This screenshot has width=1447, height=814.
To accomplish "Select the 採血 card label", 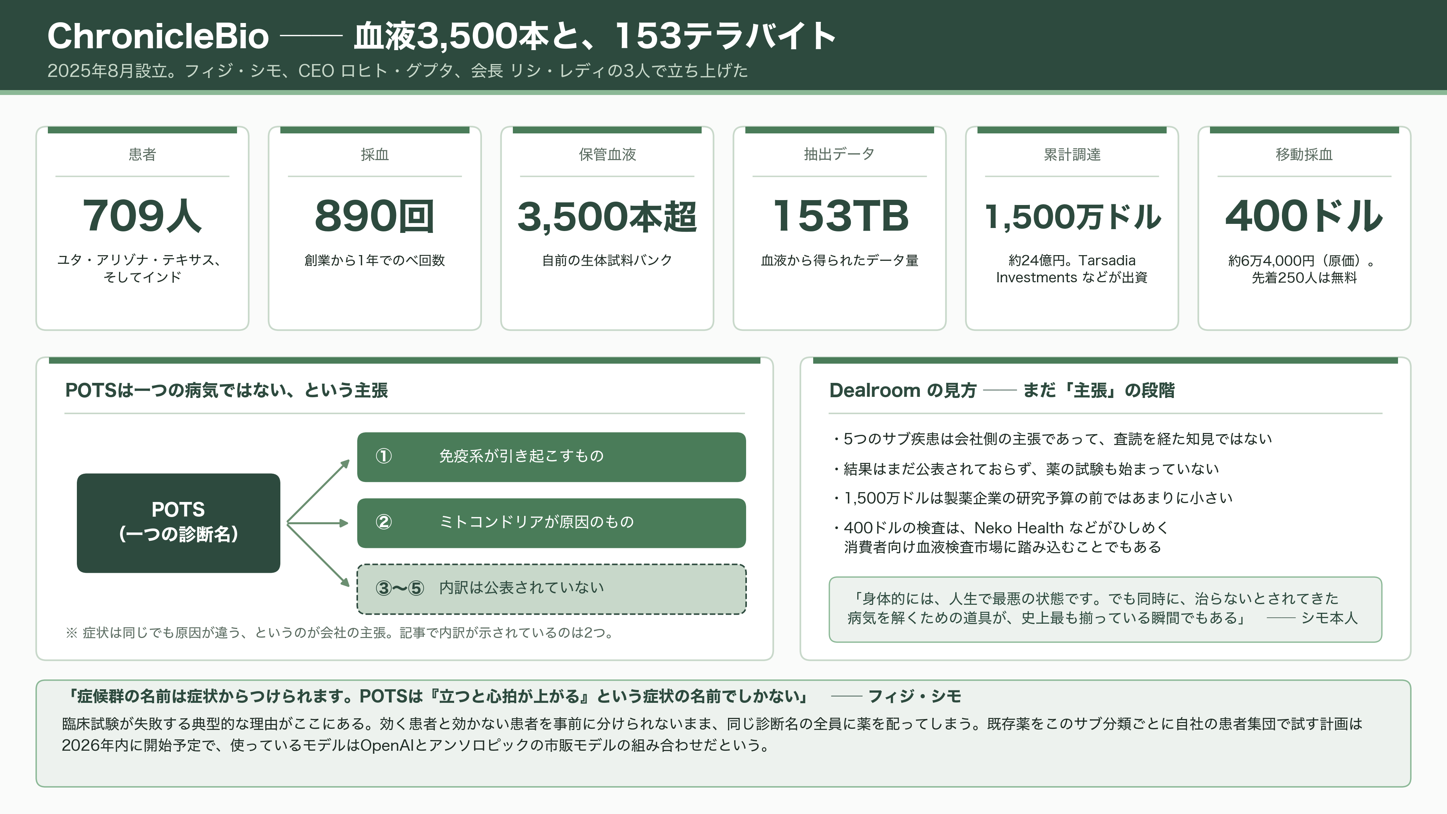I will click(375, 155).
